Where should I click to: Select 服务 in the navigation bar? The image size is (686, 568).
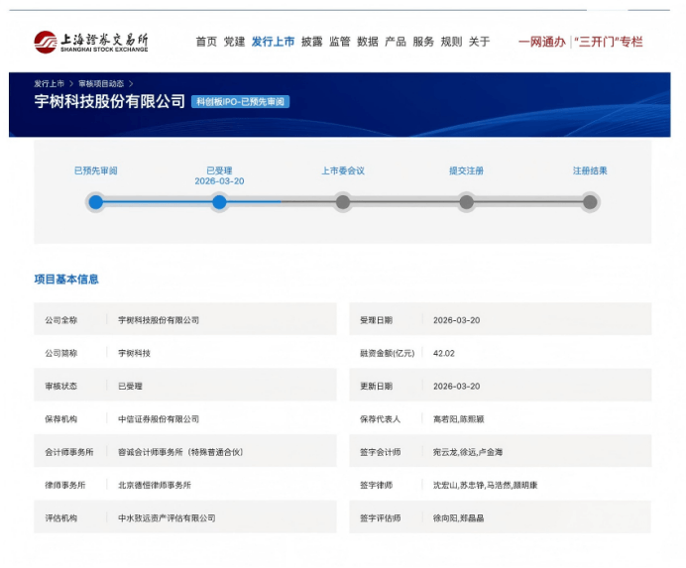[423, 42]
